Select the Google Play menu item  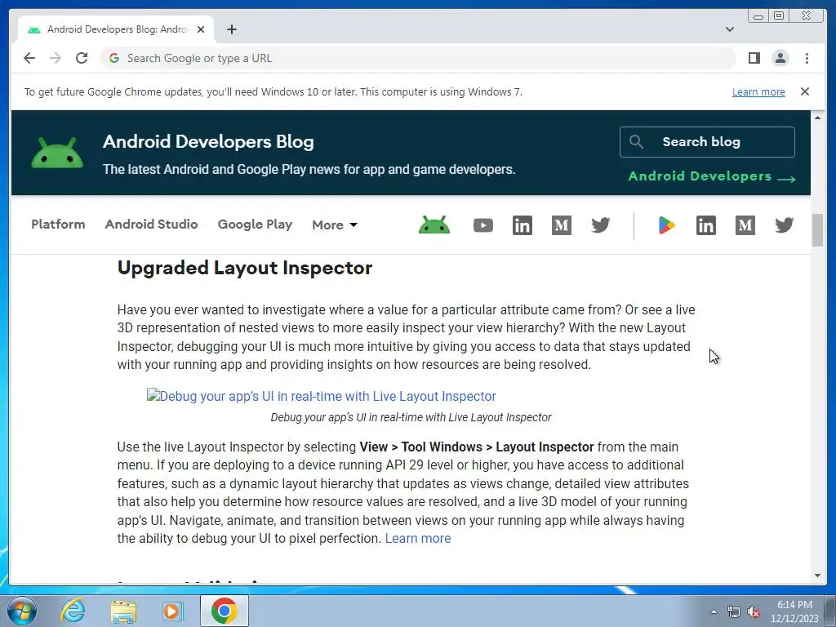[x=255, y=225]
